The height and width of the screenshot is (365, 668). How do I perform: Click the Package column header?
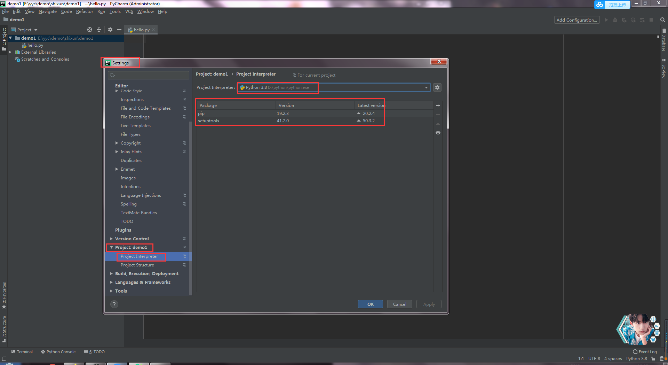(236, 106)
